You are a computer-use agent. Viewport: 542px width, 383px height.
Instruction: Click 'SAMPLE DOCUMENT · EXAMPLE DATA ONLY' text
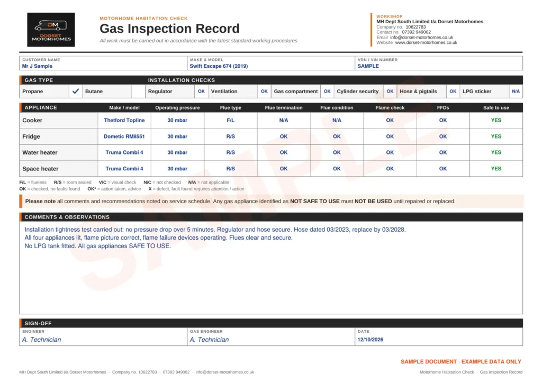pyautogui.click(x=461, y=362)
